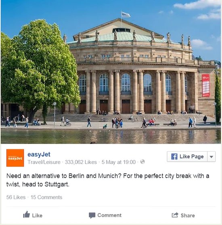Screen dimensions: 222x225
Task: Click the globe public audience icon
Action: [142, 162]
